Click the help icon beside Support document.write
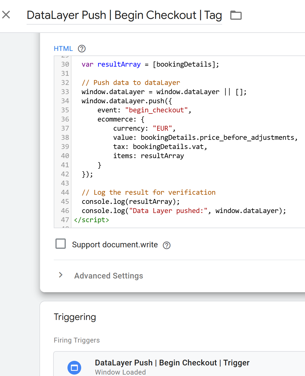The width and height of the screenshot is (305, 376). tap(166, 245)
